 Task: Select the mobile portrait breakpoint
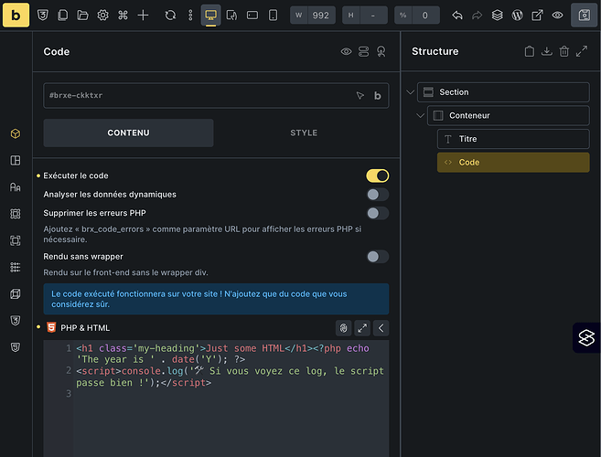tap(273, 16)
